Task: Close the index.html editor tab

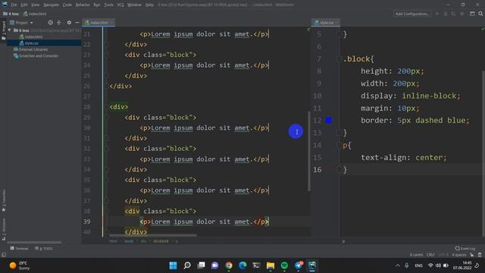Action: [111, 23]
